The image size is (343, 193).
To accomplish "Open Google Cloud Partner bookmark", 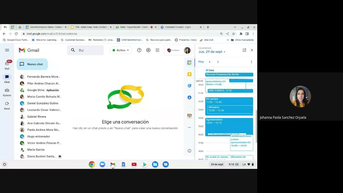I will pos(16,40).
